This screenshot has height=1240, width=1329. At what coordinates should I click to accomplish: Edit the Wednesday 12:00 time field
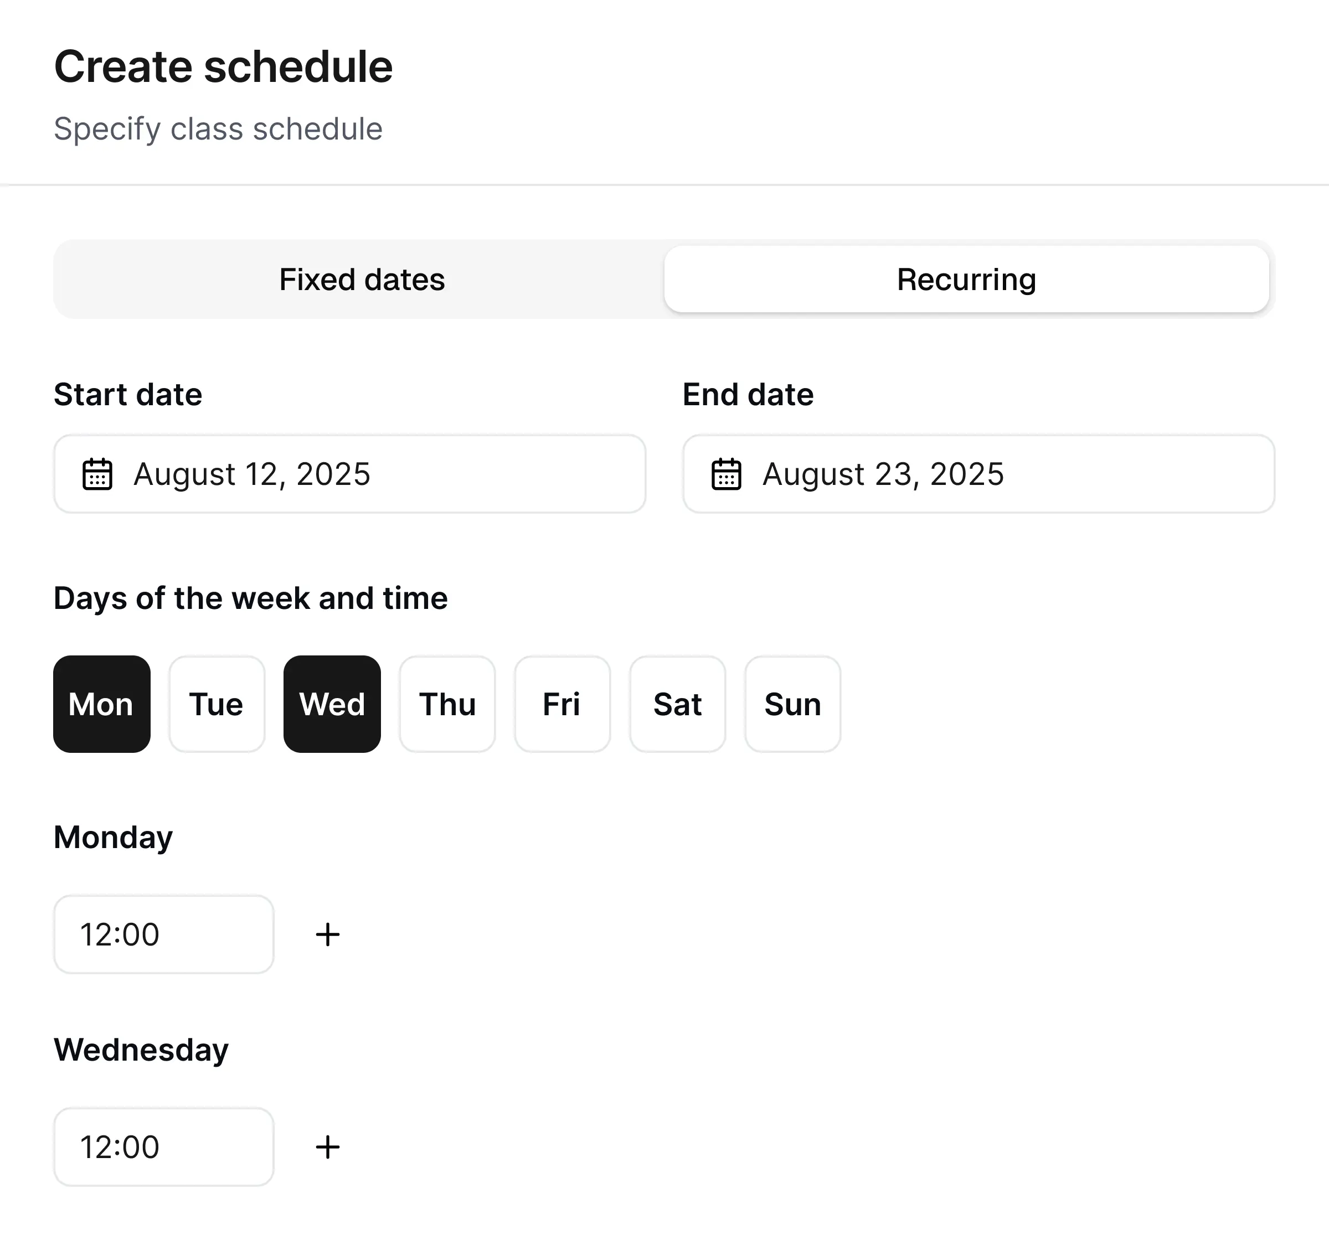tap(164, 1147)
